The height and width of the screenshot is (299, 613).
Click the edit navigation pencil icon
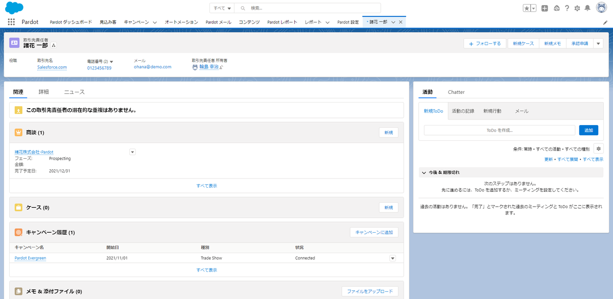tap(605, 22)
